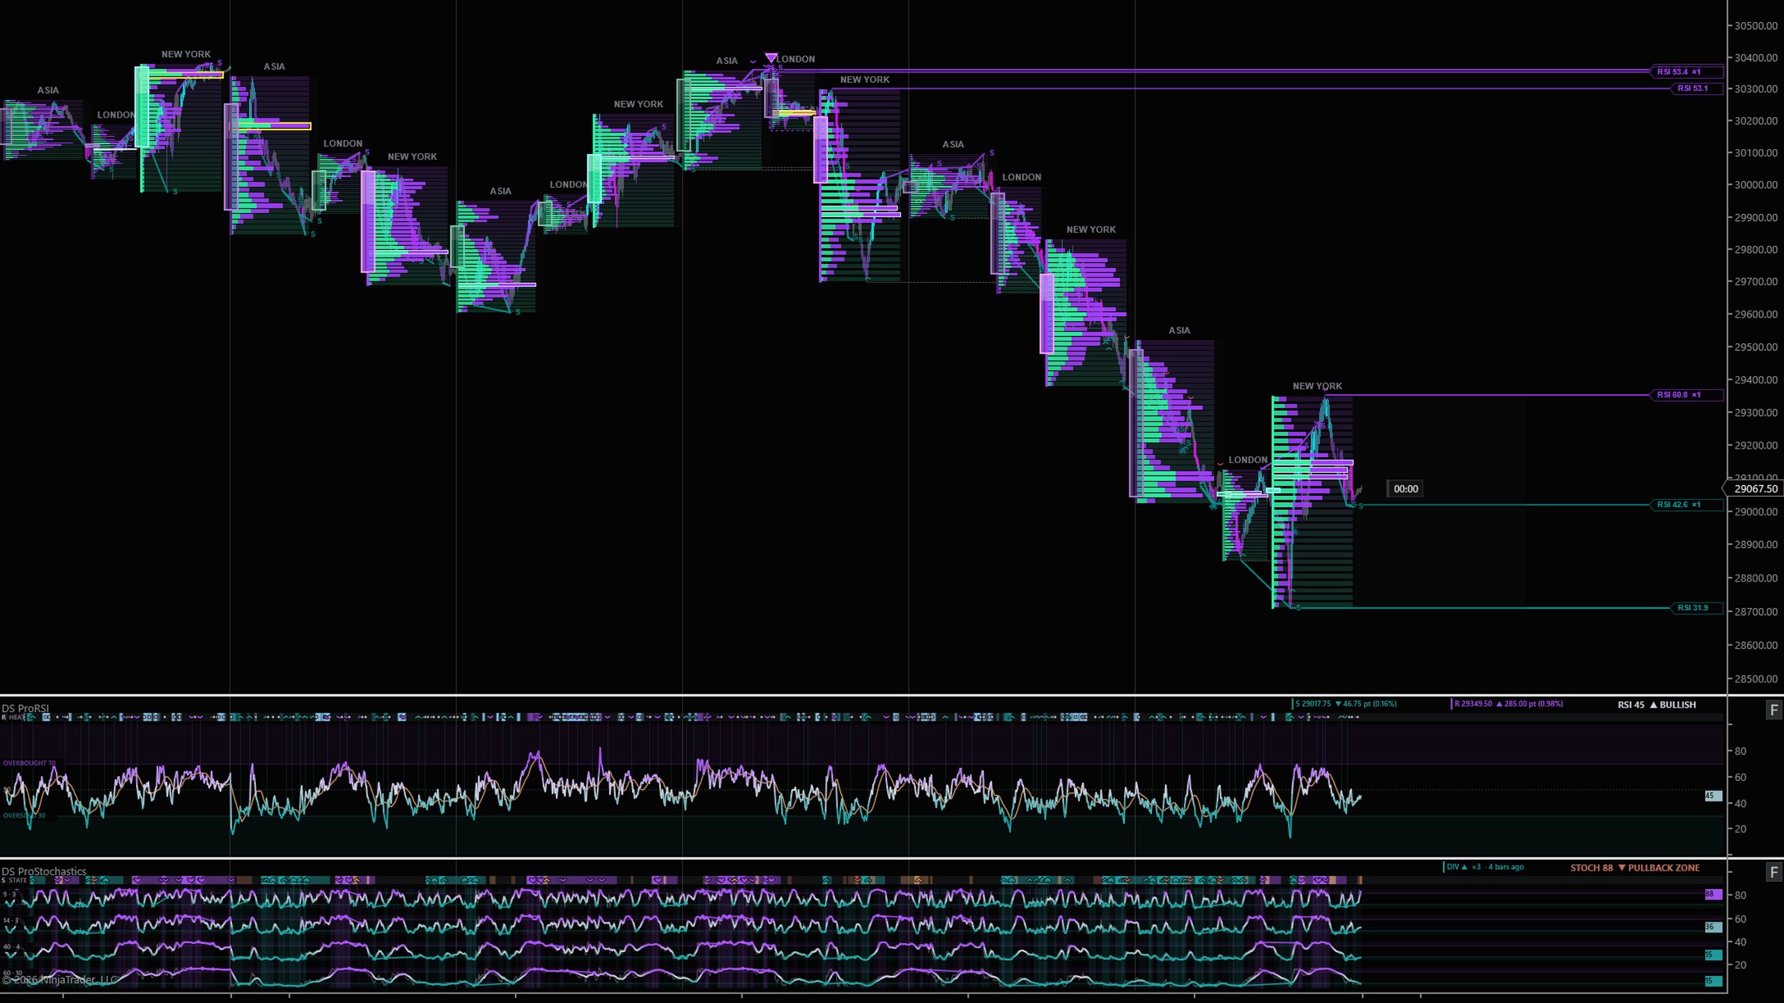Click the stochastic value tag 36
Image resolution: width=1784 pixels, height=1003 pixels.
1713,927
